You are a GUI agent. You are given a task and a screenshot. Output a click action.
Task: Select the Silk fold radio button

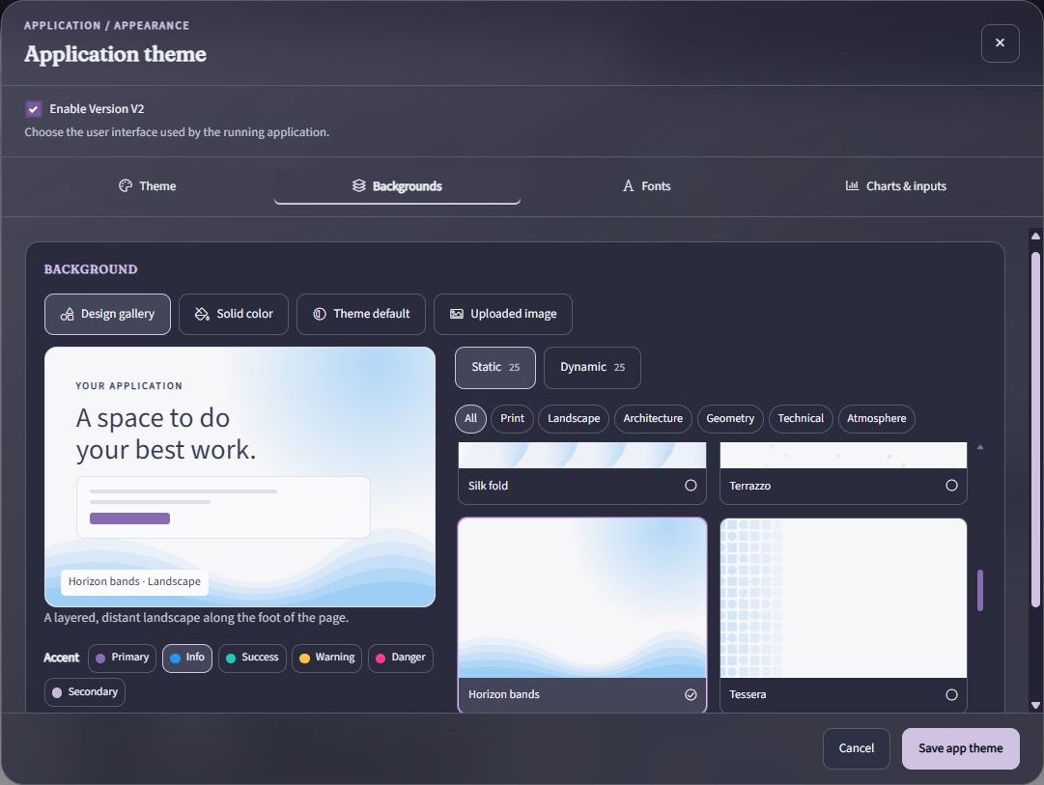691,486
